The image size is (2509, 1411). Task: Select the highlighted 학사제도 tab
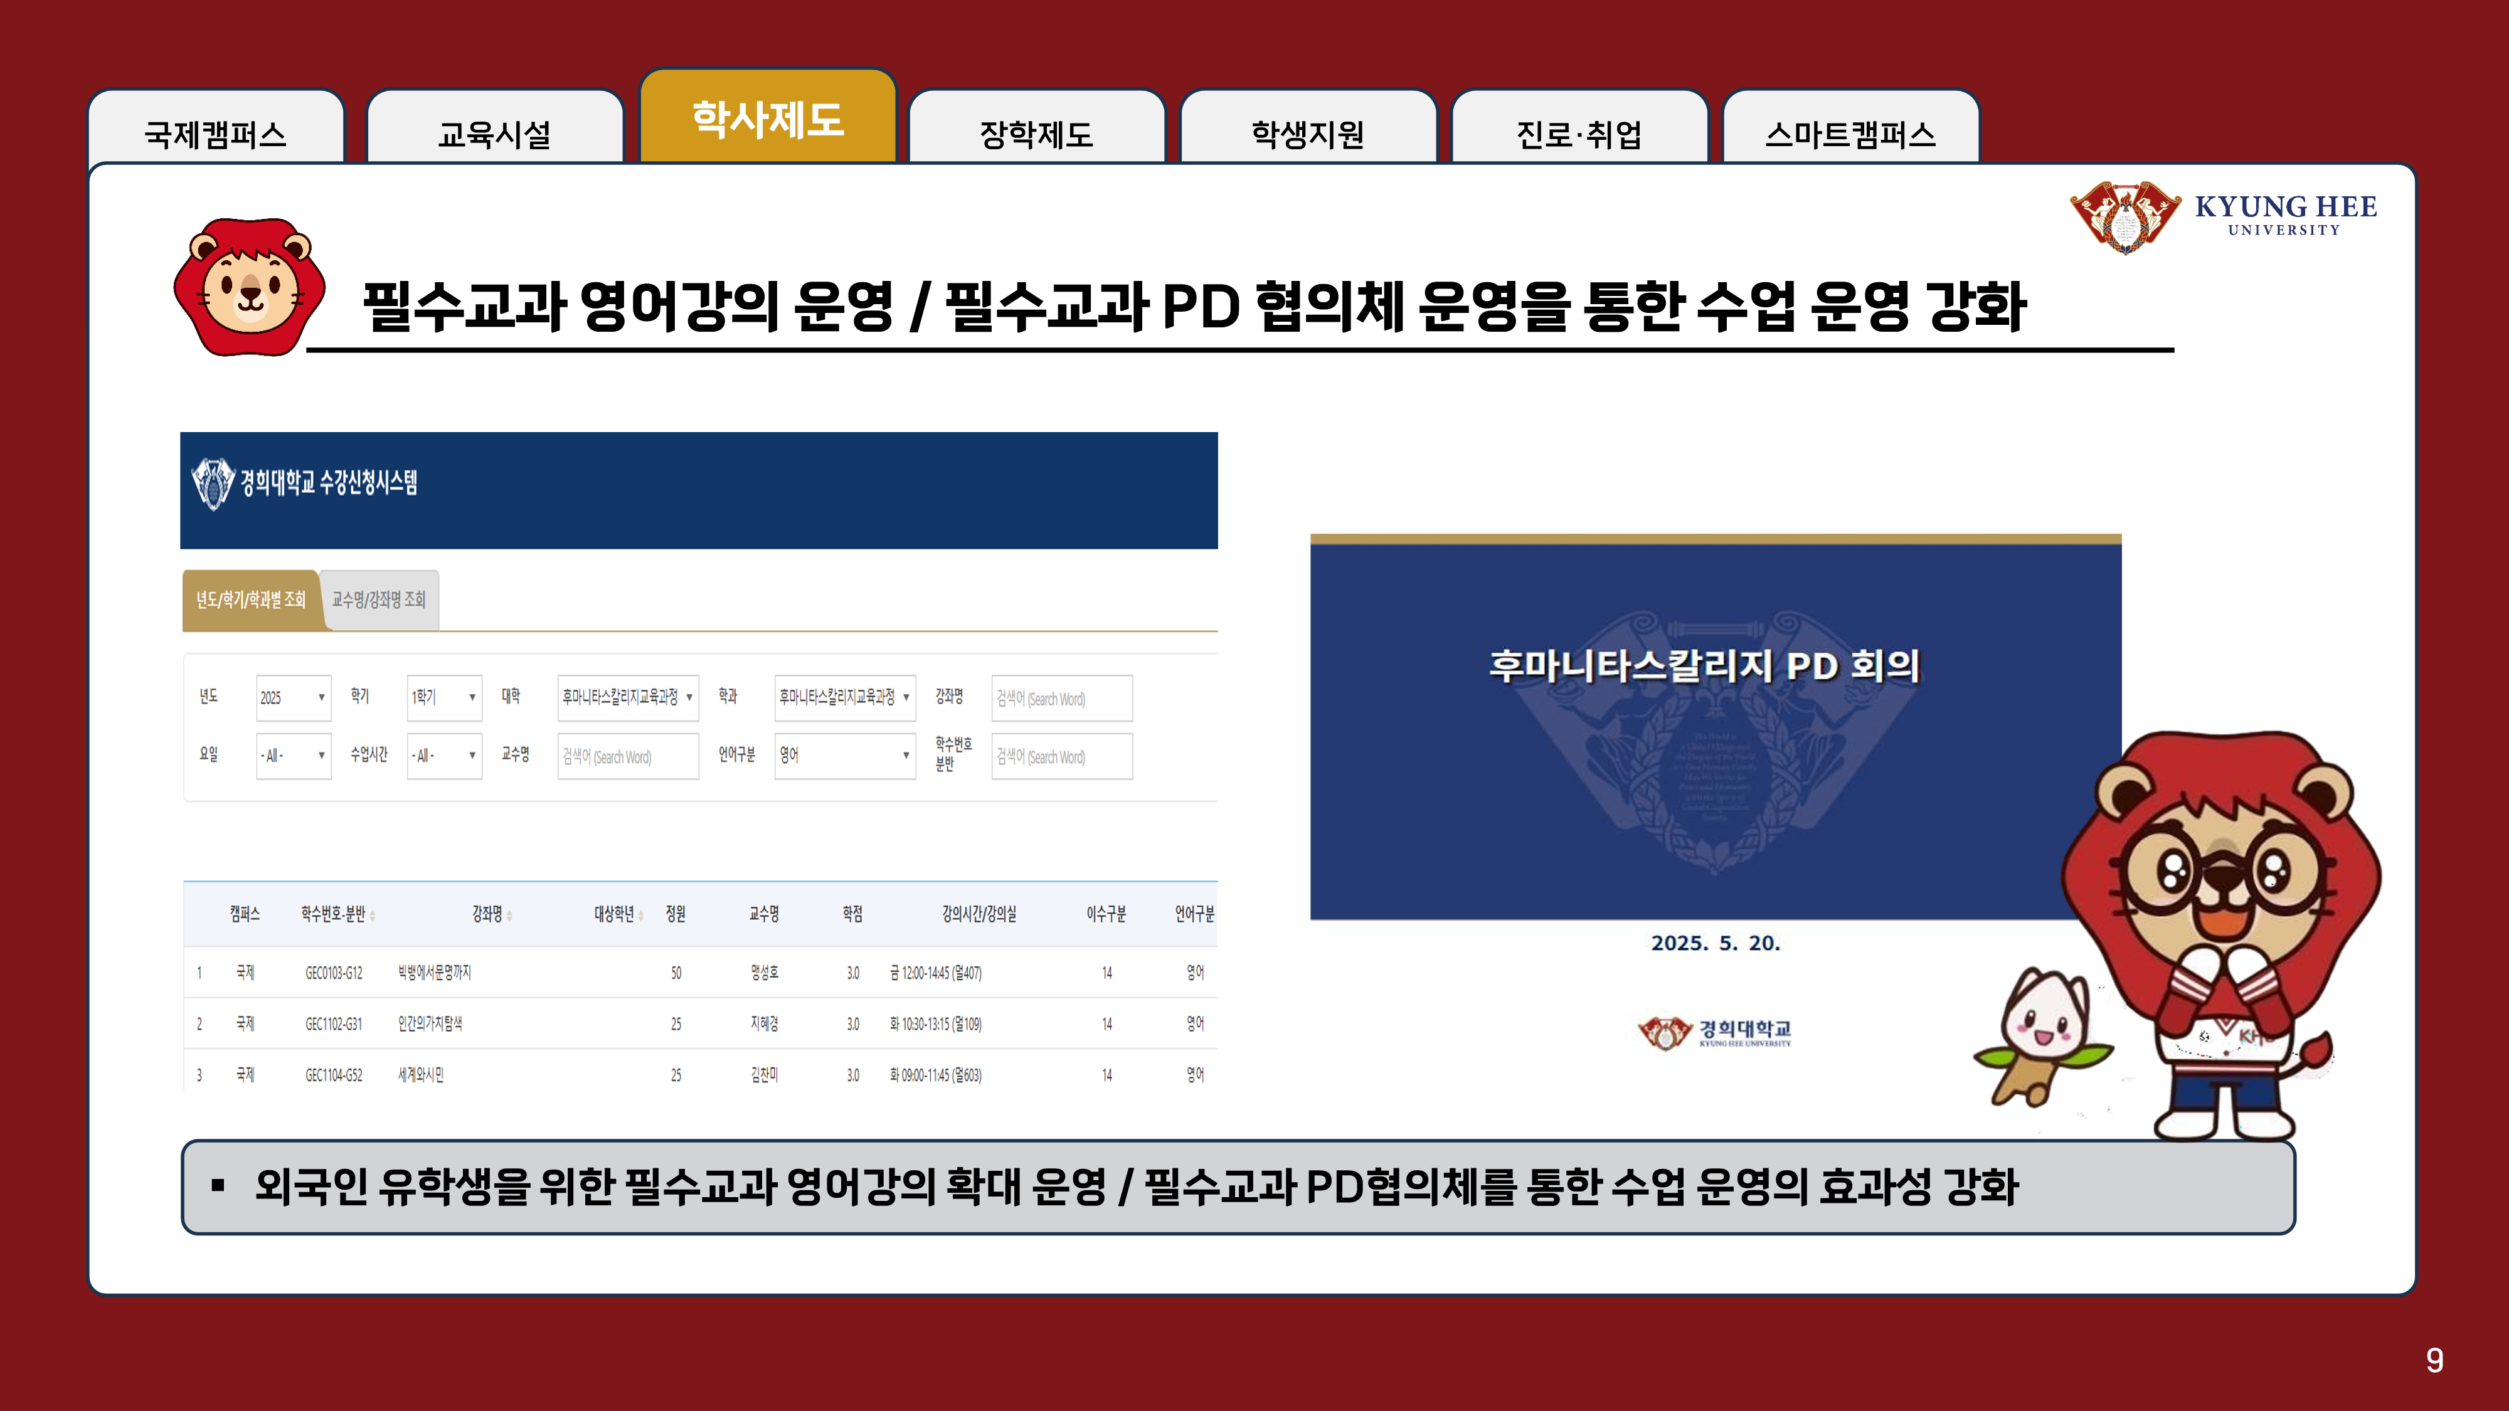point(768,115)
